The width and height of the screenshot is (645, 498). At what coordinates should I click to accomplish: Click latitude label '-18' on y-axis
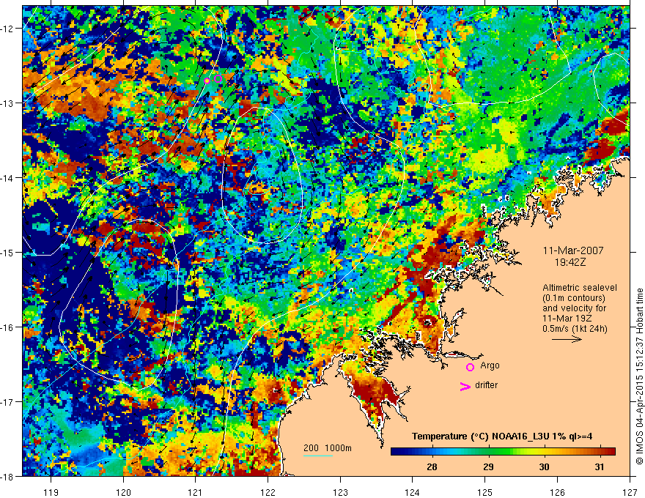tap(8, 476)
